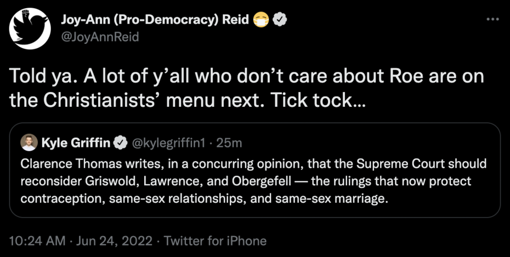Open the Kyle Griffin name in quoted tweet
The width and height of the screenshot is (510, 257).
[76, 143]
